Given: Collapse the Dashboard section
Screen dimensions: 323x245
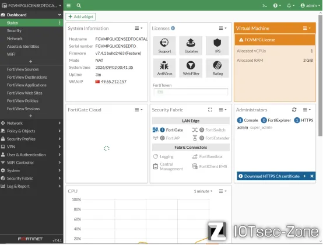Looking at the screenshot, I should coord(59,15).
